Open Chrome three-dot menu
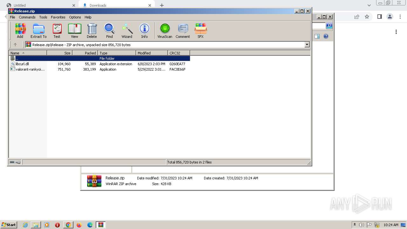407x229 pixels. 400,17
